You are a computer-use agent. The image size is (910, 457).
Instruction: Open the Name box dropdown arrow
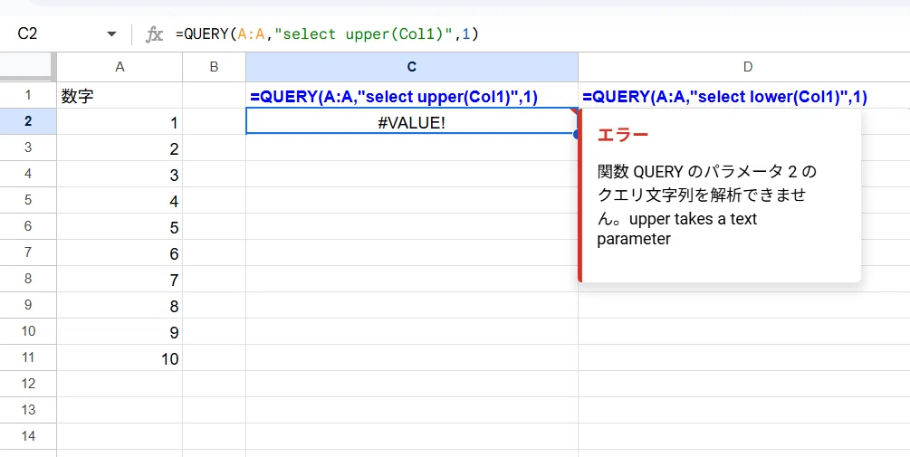click(x=111, y=34)
